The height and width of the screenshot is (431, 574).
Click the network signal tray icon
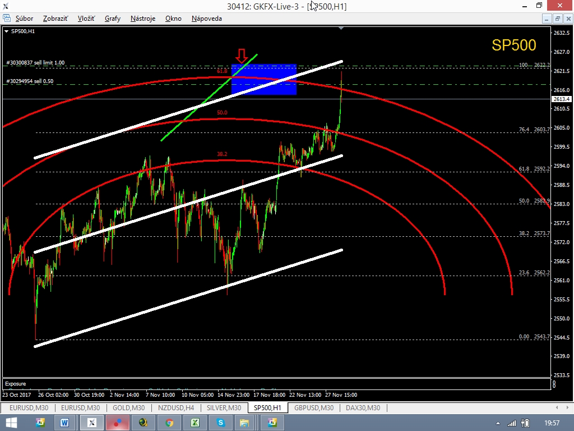click(512, 423)
